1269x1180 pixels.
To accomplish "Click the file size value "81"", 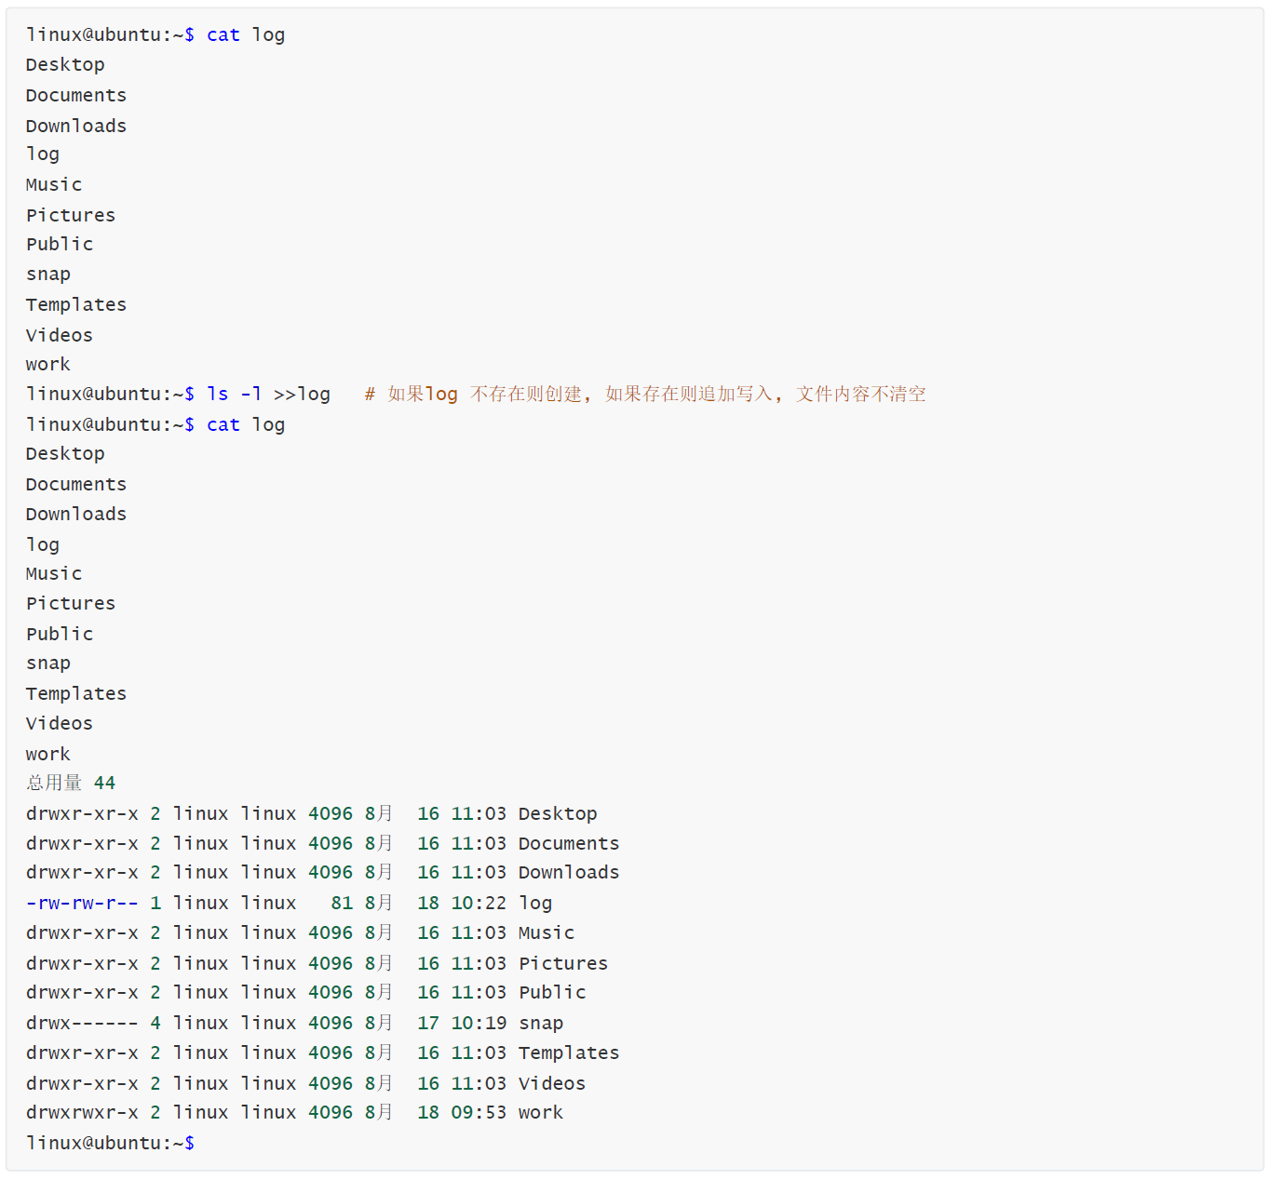I will point(342,904).
